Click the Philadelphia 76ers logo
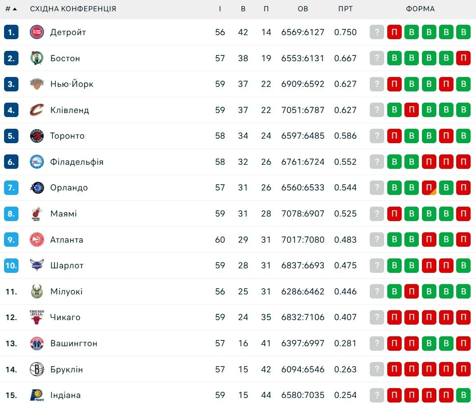476x407 pixels. [x=37, y=162]
